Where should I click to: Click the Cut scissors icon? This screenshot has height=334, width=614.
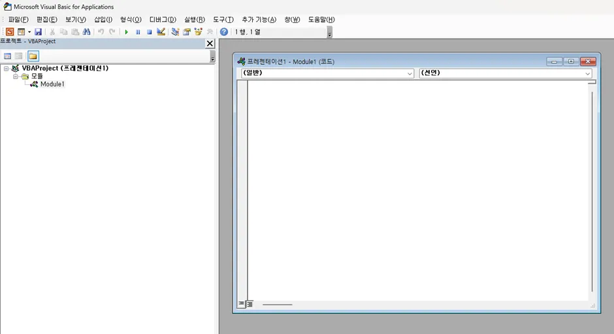coord(52,32)
